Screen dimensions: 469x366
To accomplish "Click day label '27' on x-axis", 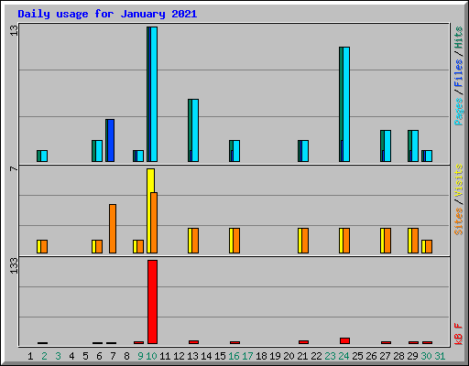I will point(385,356).
